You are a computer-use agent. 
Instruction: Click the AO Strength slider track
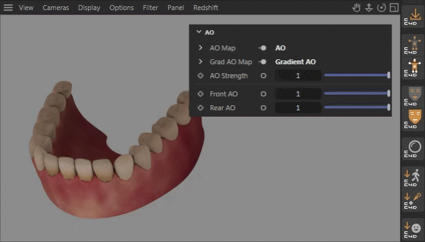[x=357, y=76]
